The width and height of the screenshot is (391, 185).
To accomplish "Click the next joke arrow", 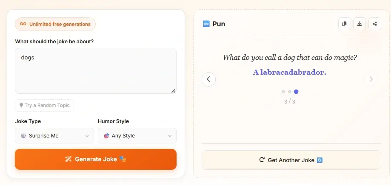I will tap(371, 79).
